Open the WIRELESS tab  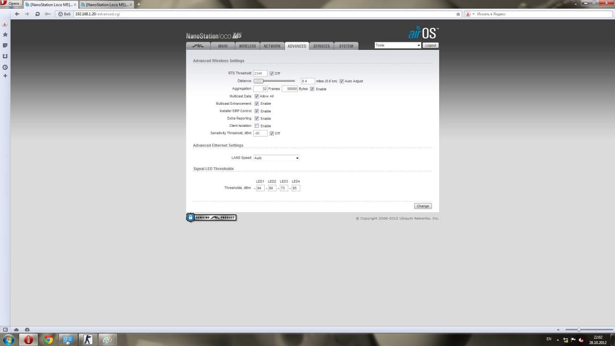pyautogui.click(x=247, y=46)
